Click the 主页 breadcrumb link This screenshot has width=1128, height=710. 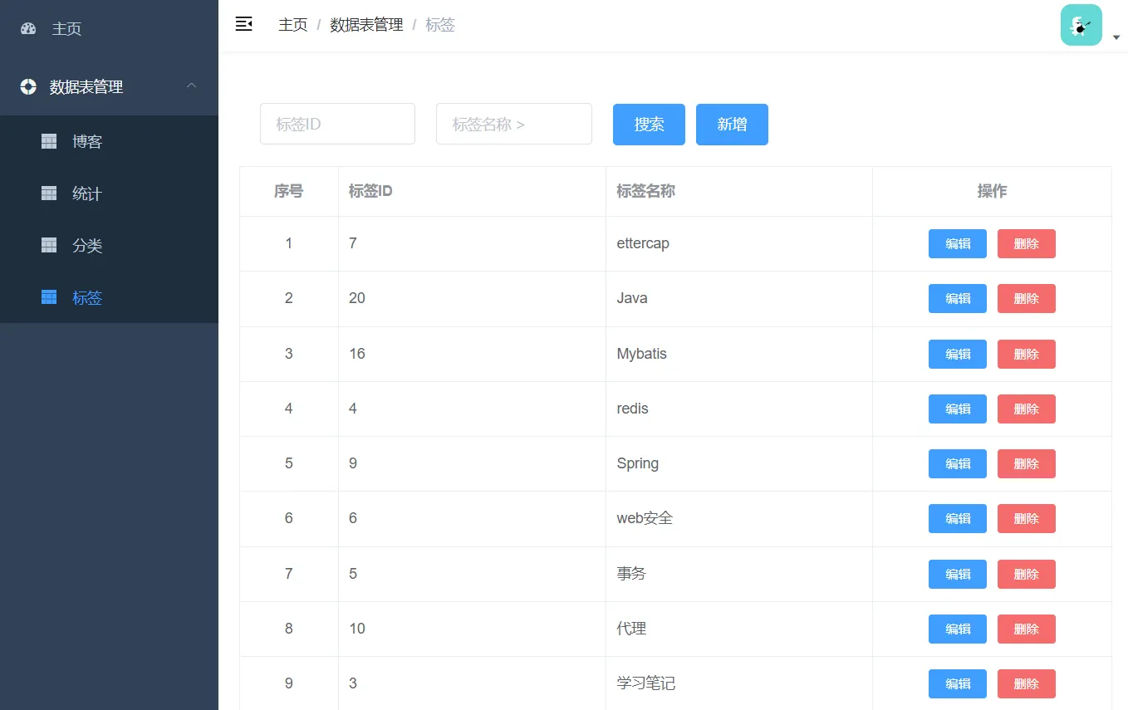(x=293, y=25)
